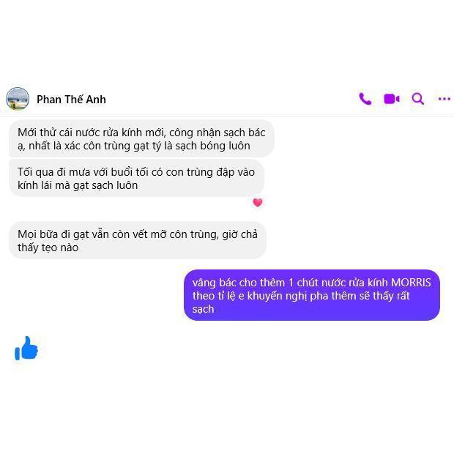Click the word MORRIS in the purple message

[x=411, y=283]
